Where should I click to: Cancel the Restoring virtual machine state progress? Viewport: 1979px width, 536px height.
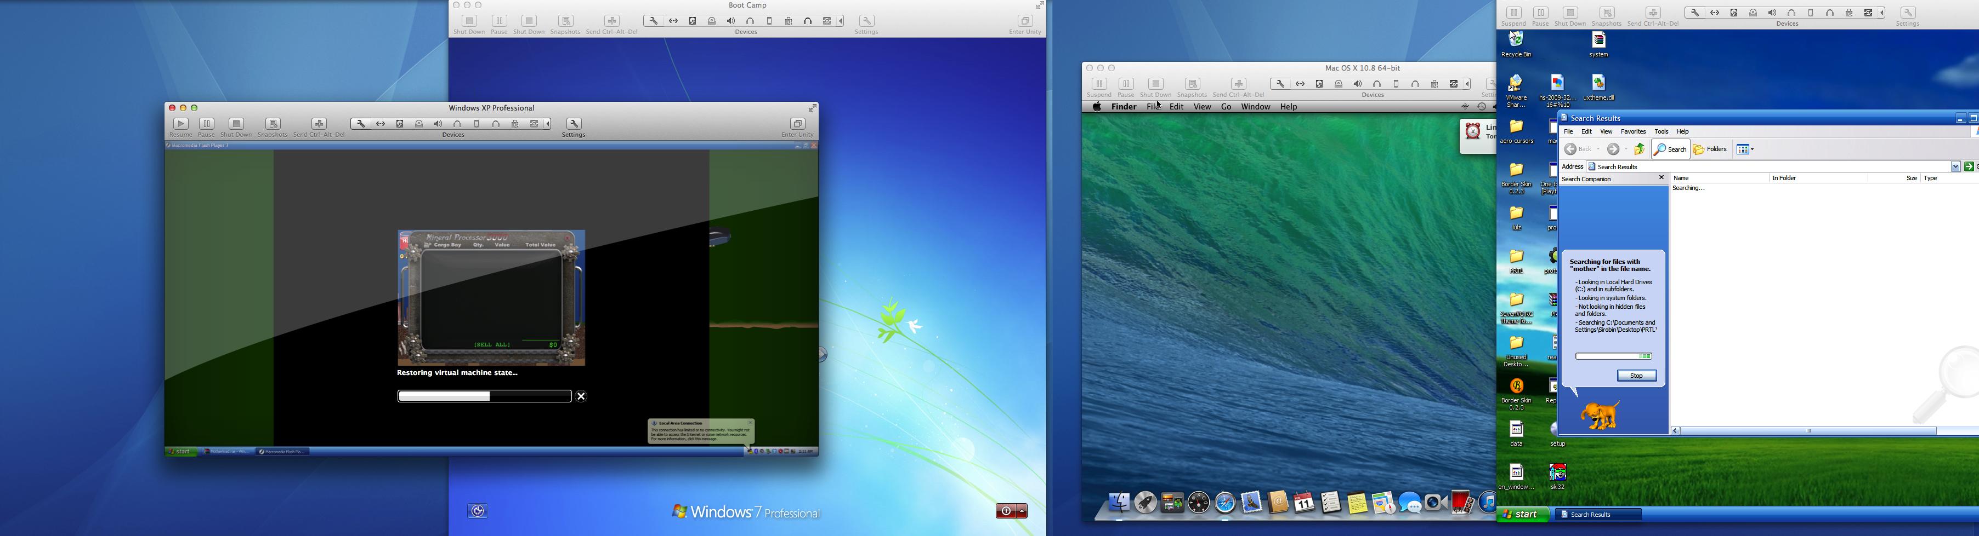[582, 396]
